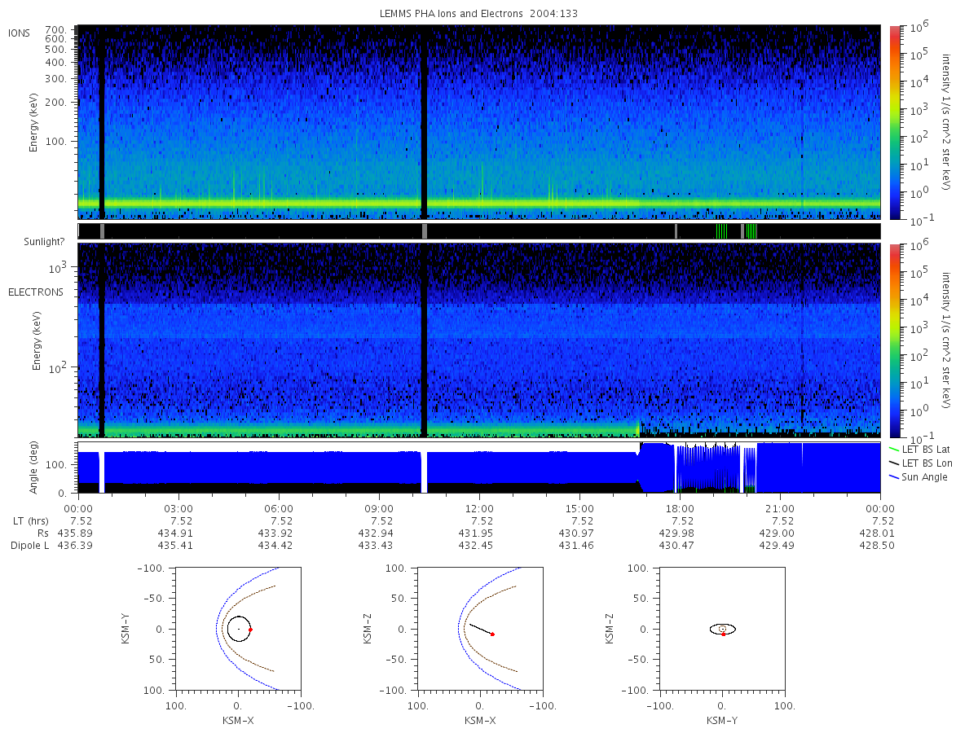Click the electrons intensity color bar
This screenshot has height=733, width=978.
(x=894, y=340)
